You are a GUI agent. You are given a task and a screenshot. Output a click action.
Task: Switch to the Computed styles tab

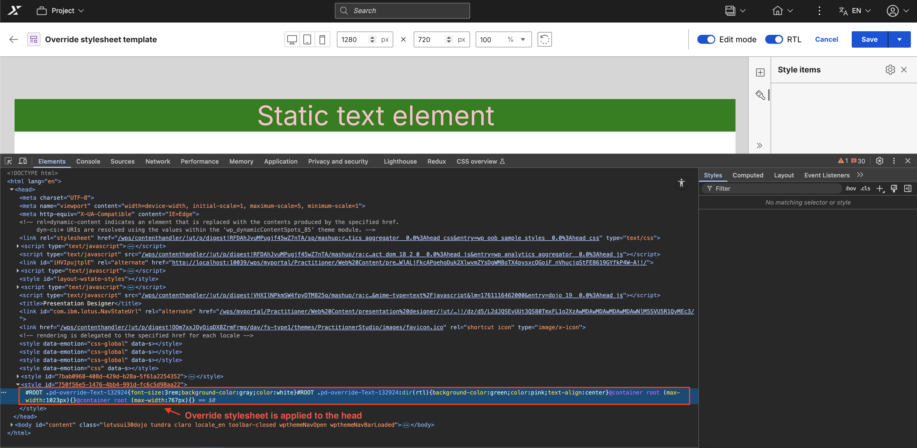coord(748,175)
